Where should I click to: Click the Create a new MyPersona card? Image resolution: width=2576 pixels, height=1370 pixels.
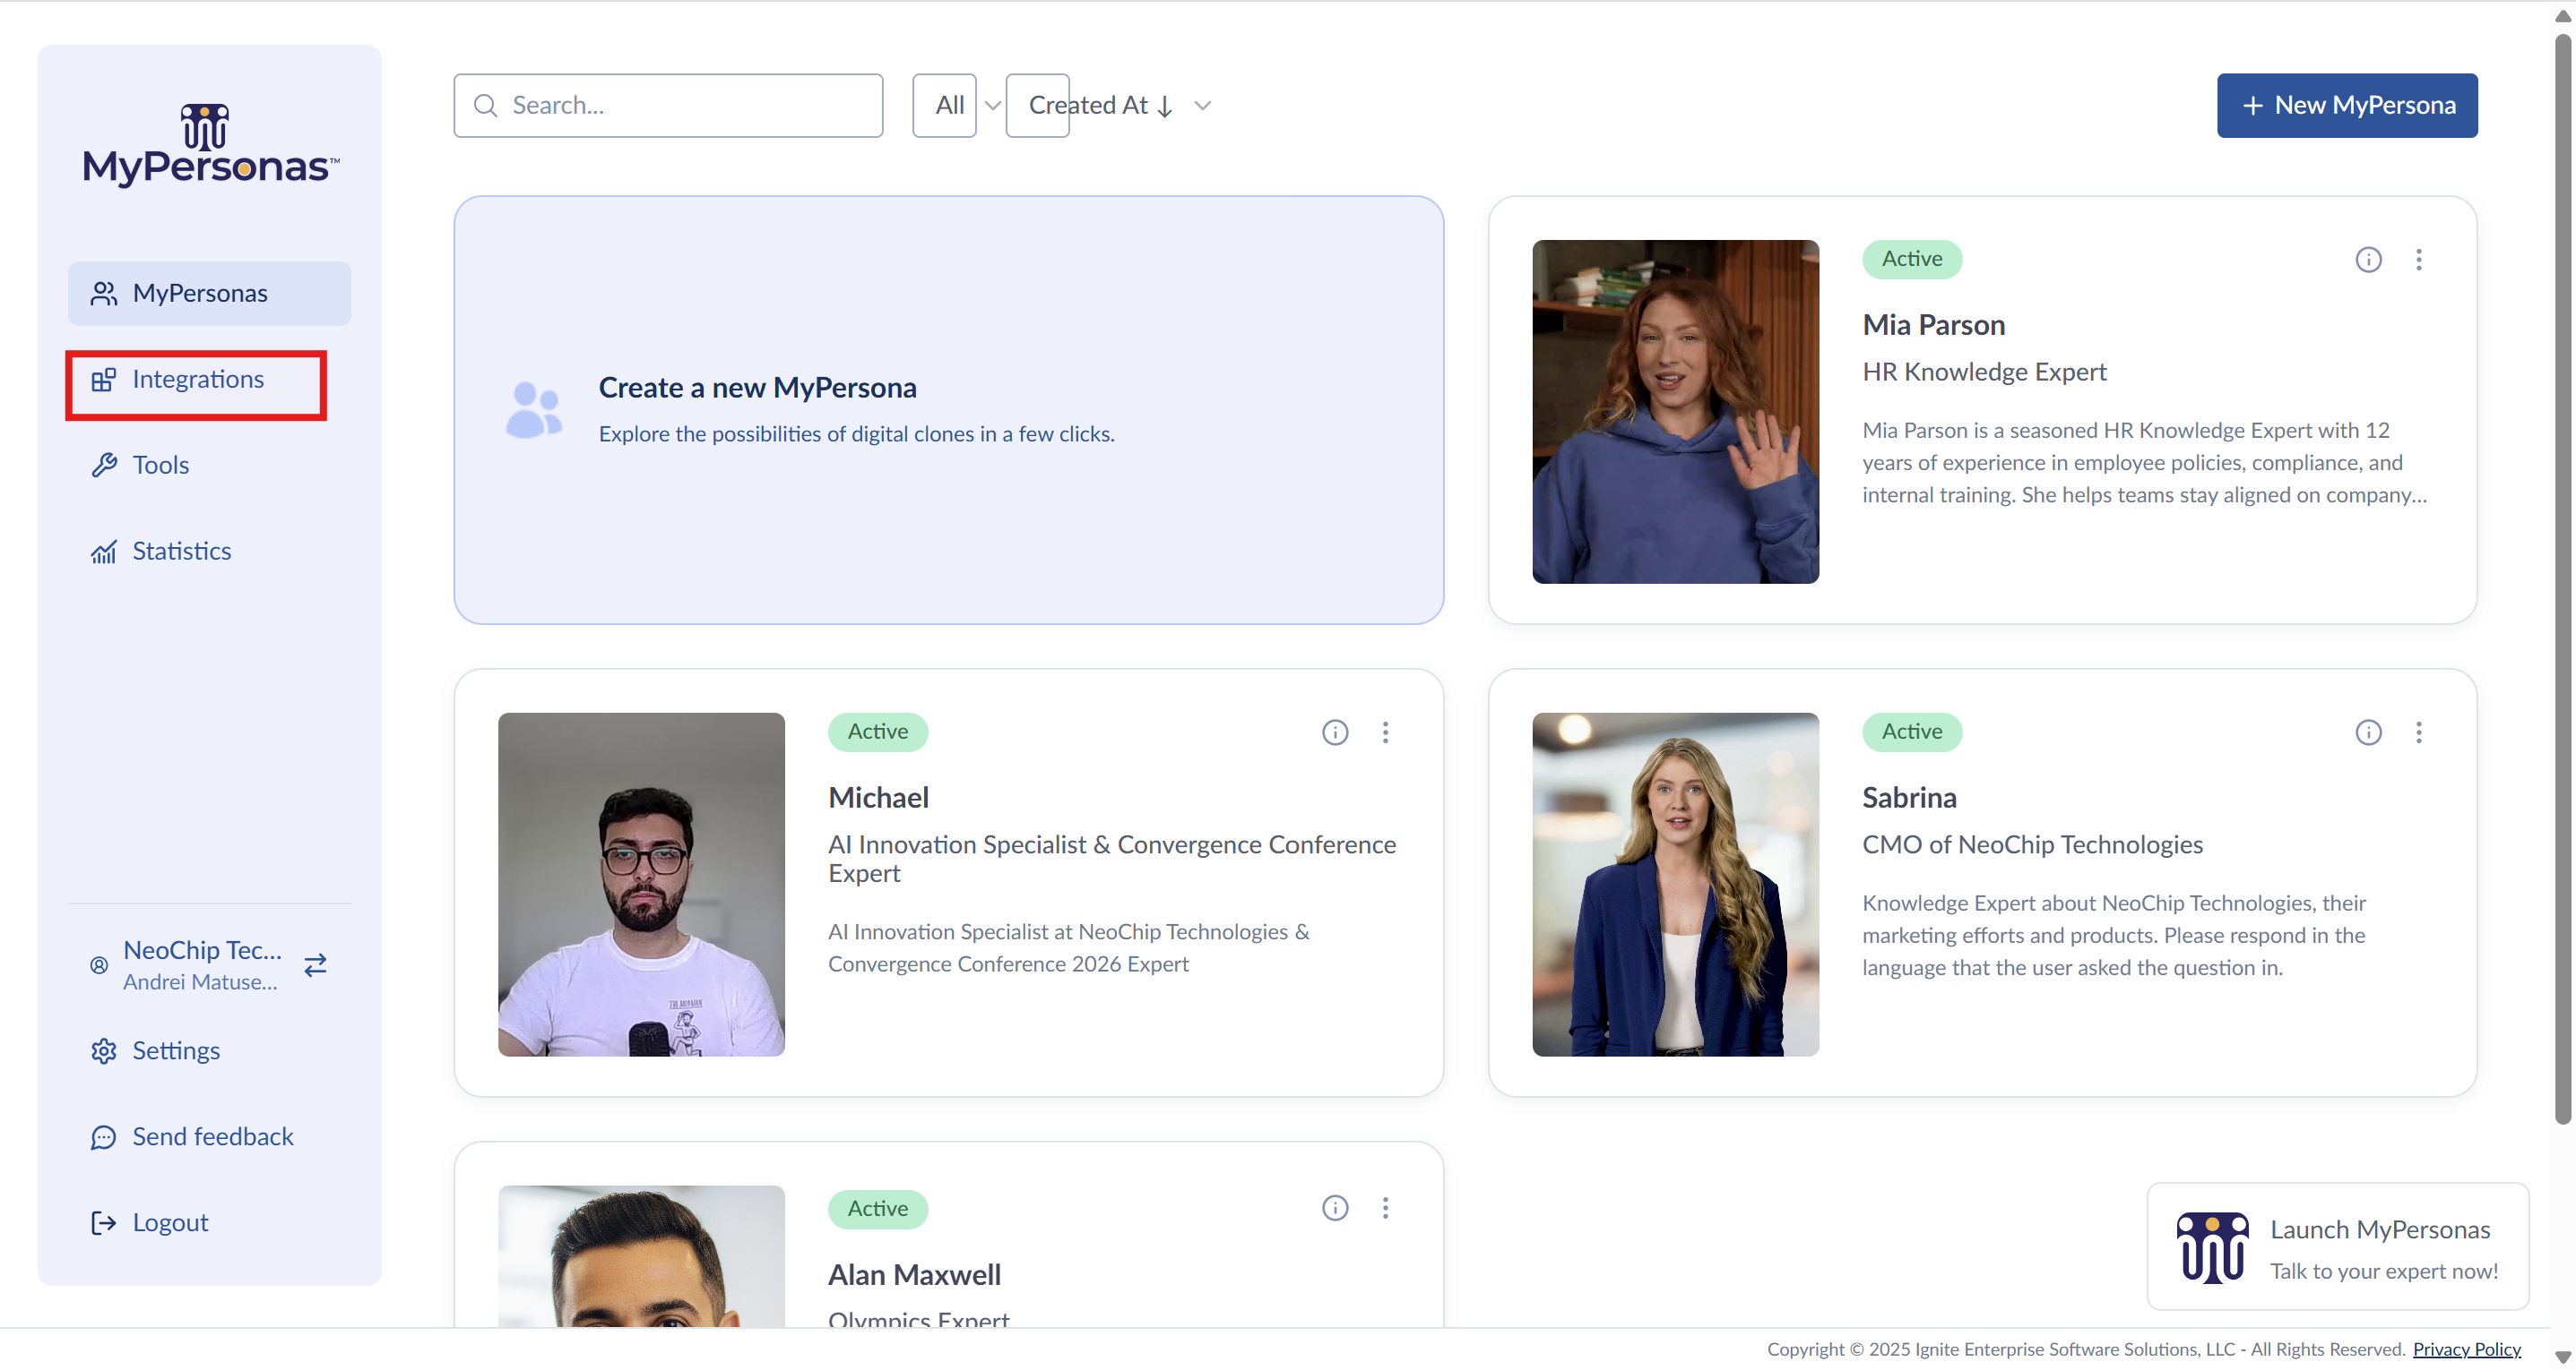tap(948, 410)
